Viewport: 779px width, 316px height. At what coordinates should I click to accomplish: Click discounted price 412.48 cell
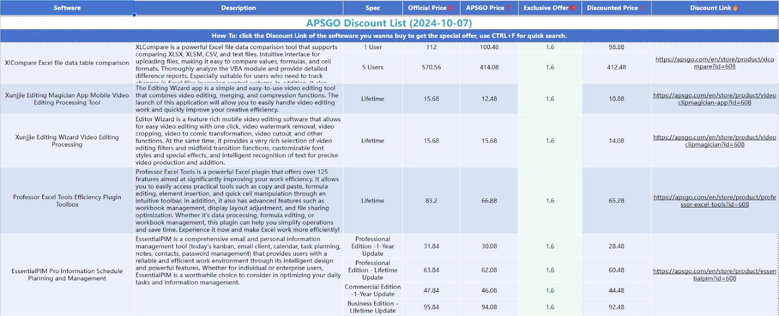coord(616,67)
